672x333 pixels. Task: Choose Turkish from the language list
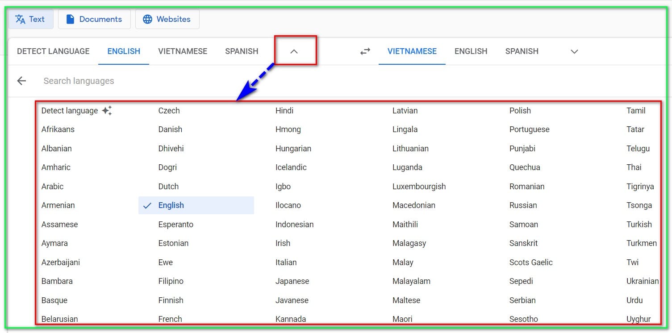pos(639,225)
